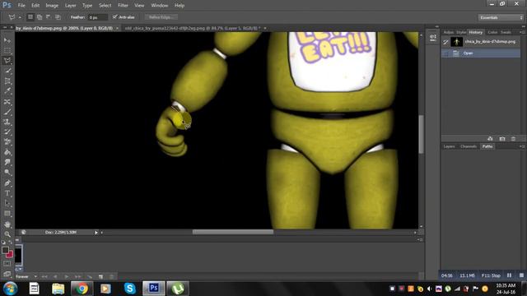Open the Essentials workspace dropdown
This screenshot has height=296, width=527.
click(x=501, y=17)
